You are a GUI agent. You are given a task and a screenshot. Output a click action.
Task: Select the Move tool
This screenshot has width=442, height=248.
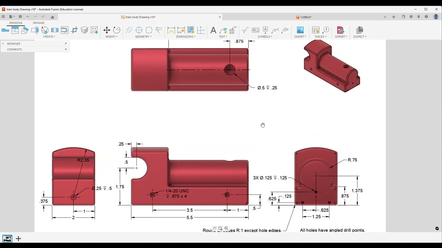click(x=107, y=30)
